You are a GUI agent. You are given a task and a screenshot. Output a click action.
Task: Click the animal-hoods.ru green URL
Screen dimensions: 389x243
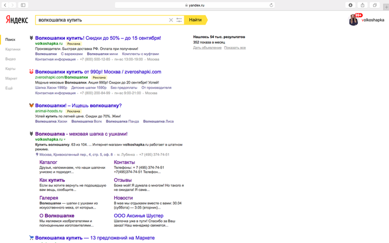pos(49,111)
